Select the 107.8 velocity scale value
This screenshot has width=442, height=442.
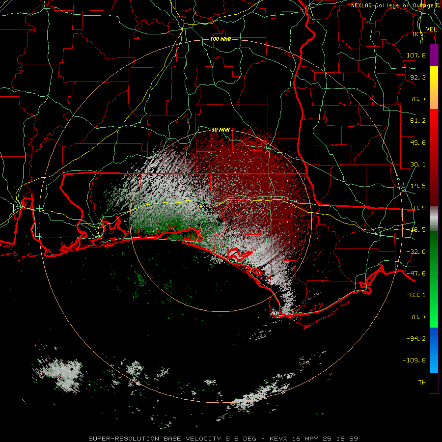pos(416,55)
